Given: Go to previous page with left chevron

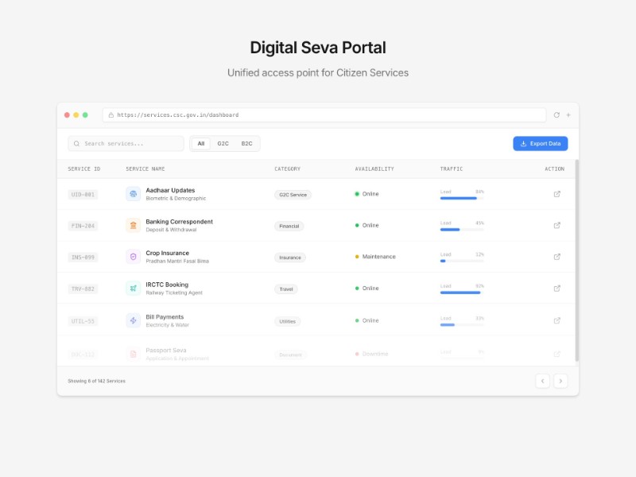Looking at the screenshot, I should pyautogui.click(x=542, y=381).
